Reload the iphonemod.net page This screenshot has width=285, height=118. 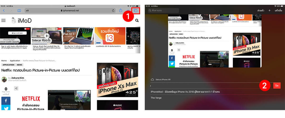point(113,11)
